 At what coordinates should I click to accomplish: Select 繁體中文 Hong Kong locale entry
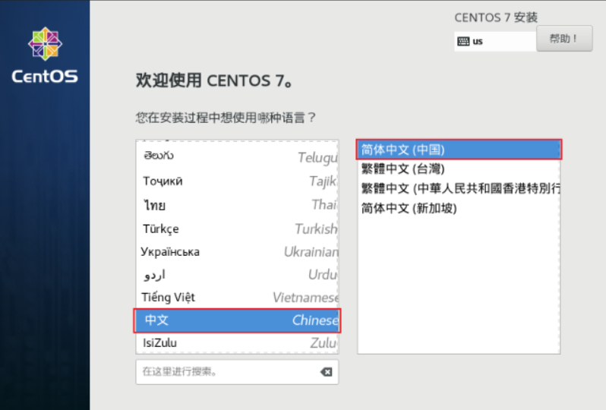pos(459,188)
